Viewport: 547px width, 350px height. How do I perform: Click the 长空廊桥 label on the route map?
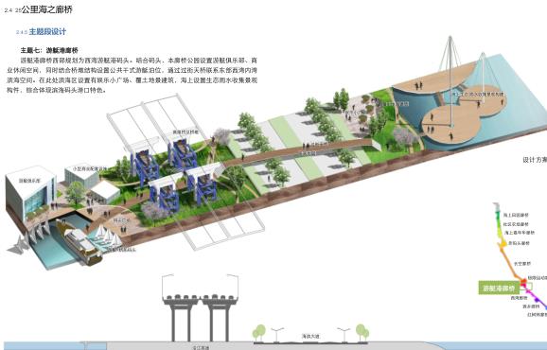522,264
